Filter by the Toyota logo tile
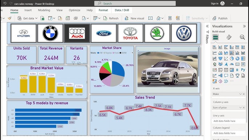The width and height of the screenshot is (249, 140). [130, 33]
